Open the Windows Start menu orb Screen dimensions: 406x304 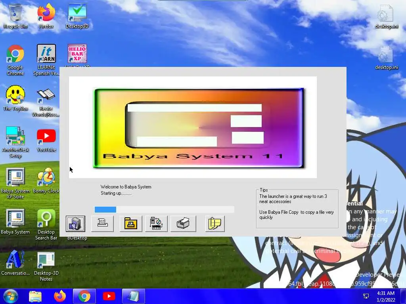click(x=11, y=296)
